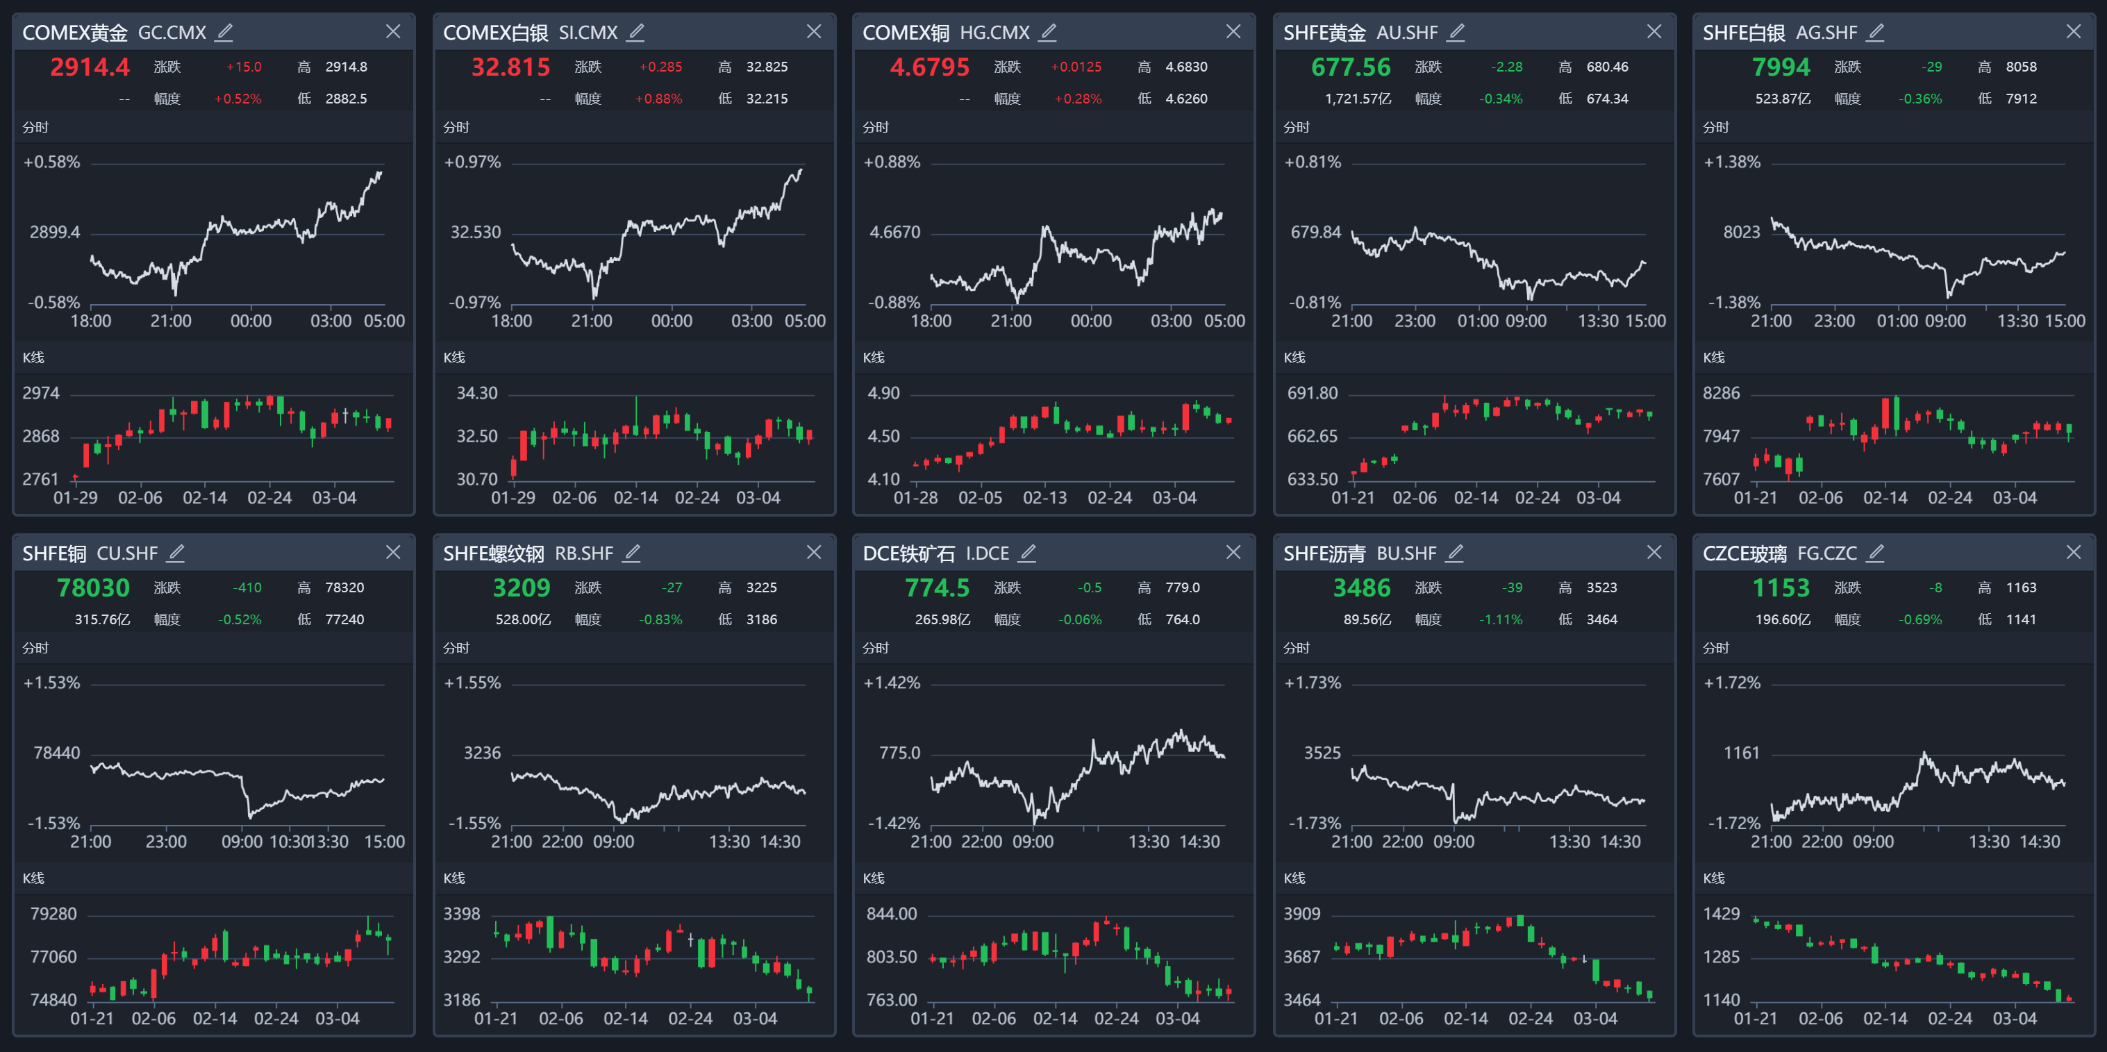Viewport: 2107px width, 1052px height.
Task: Click edit pencil next to RB.SHF
Action: click(x=631, y=553)
